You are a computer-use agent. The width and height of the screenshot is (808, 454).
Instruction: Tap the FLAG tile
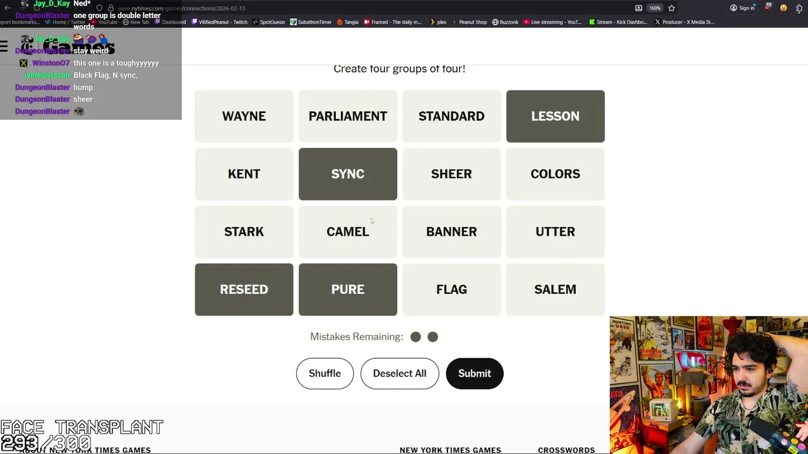(x=451, y=289)
